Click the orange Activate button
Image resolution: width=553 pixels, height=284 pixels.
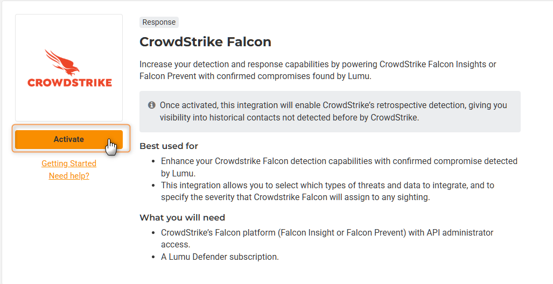point(69,139)
